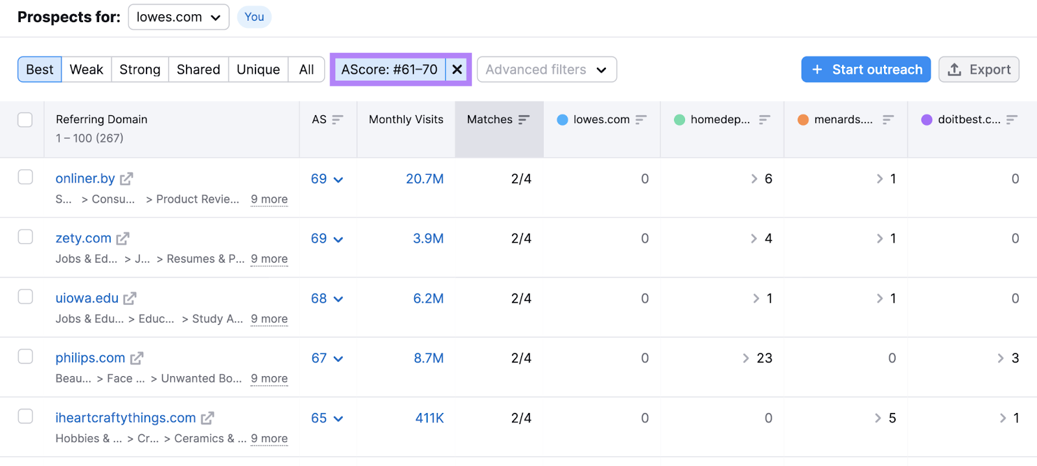Image resolution: width=1037 pixels, height=466 pixels.
Task: Show 9 more categories for iheartcraftythings.com
Action: click(x=269, y=439)
